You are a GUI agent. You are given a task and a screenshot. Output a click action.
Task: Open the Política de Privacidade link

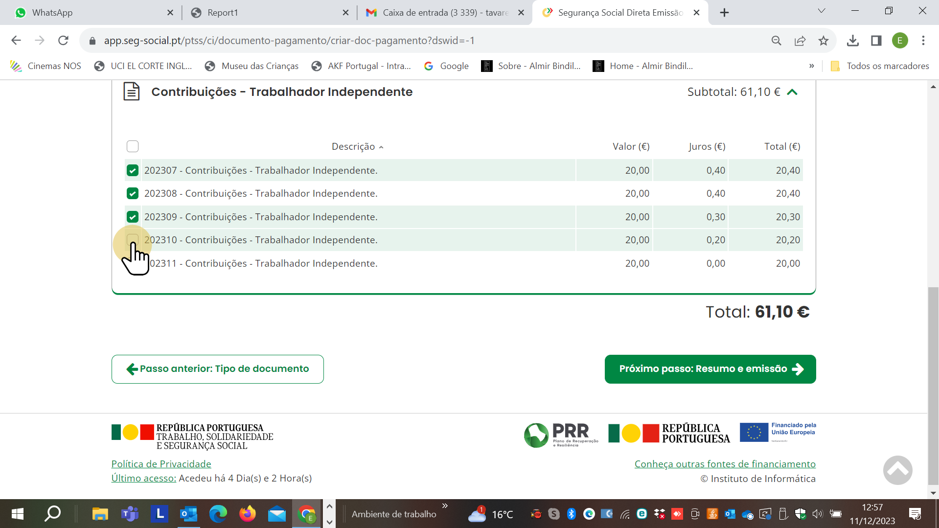[x=161, y=464]
